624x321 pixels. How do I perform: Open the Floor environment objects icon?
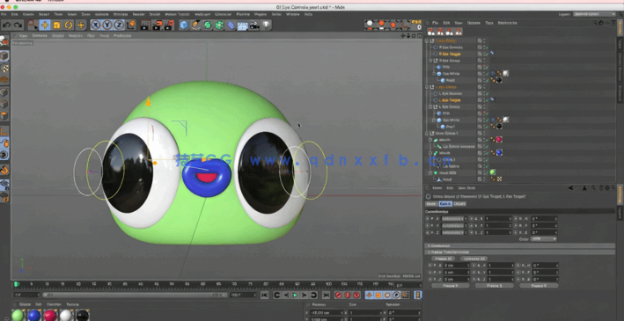tap(242, 26)
